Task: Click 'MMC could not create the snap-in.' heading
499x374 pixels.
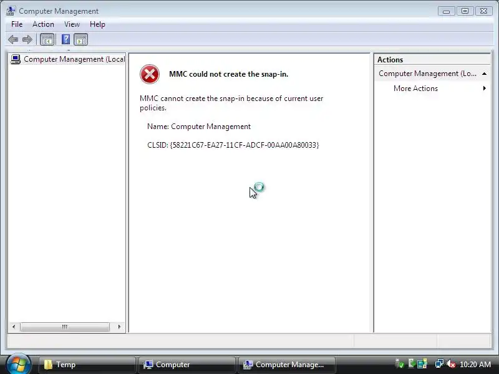Action: click(228, 74)
